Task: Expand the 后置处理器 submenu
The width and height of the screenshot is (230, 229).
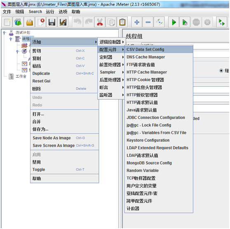Action: point(111,80)
